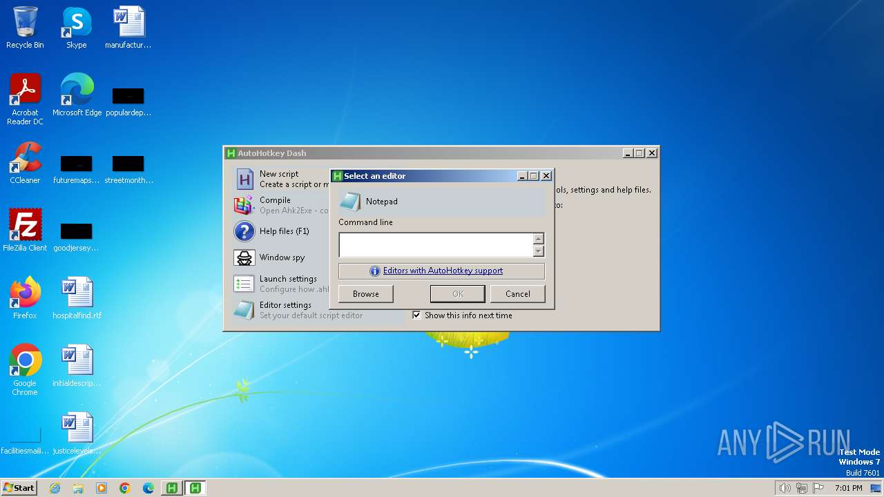The width and height of the screenshot is (884, 497).
Task: Click Command line scroll down arrow
Action: (x=539, y=251)
